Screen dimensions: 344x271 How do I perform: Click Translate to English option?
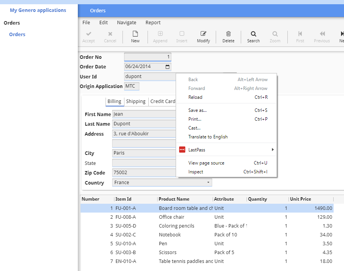(208, 136)
